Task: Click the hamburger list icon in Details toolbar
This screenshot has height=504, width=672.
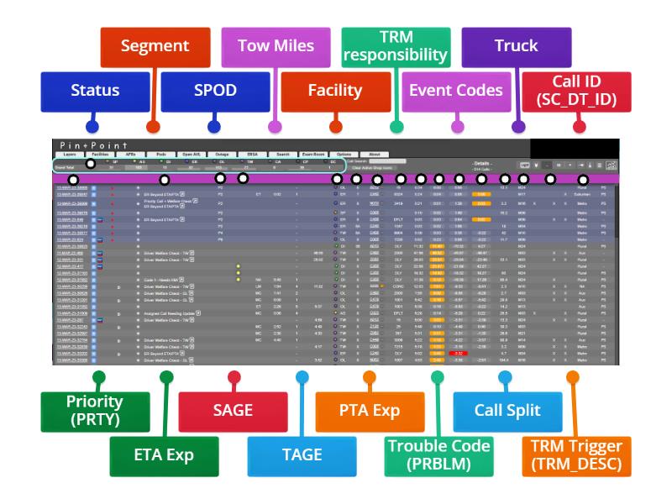Action: (x=600, y=165)
